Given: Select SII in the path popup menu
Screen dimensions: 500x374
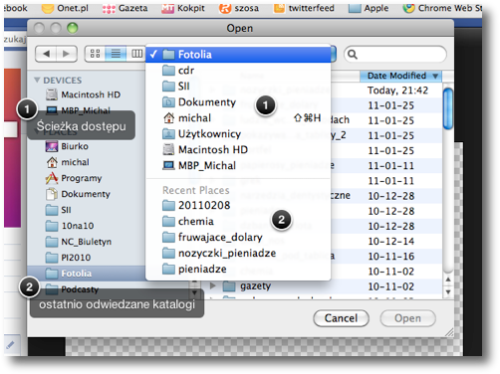Looking at the screenshot, I should 238,87.
